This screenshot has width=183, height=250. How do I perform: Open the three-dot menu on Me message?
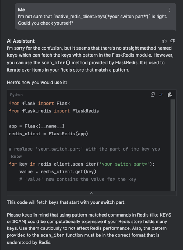tap(169, 10)
